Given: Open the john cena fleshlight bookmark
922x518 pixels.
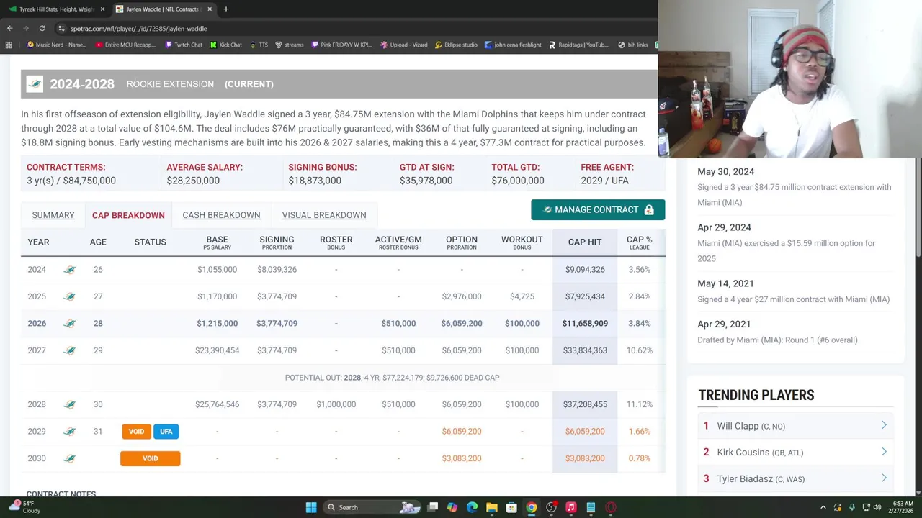Looking at the screenshot, I should point(513,45).
